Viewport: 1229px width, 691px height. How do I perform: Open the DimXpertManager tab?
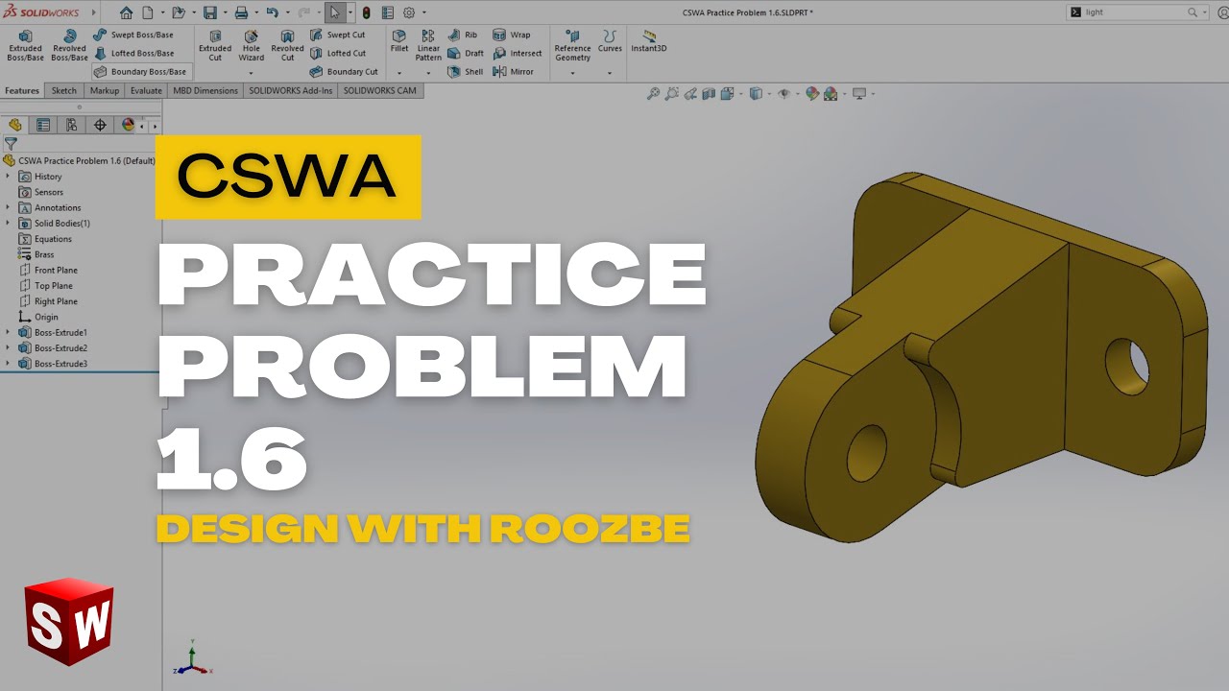(99, 125)
